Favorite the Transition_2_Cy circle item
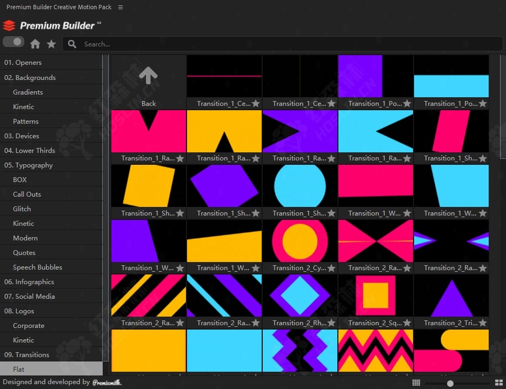This screenshot has width=506, height=389. 331,268
